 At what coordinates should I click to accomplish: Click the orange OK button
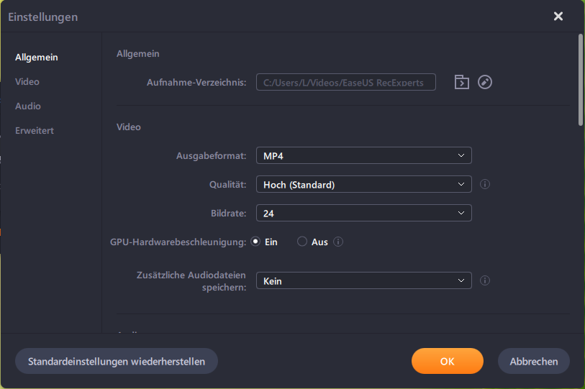pos(447,361)
